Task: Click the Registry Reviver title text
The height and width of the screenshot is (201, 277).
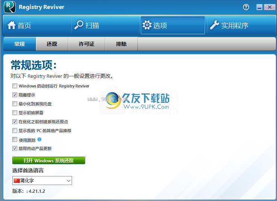Action: coord(41,7)
